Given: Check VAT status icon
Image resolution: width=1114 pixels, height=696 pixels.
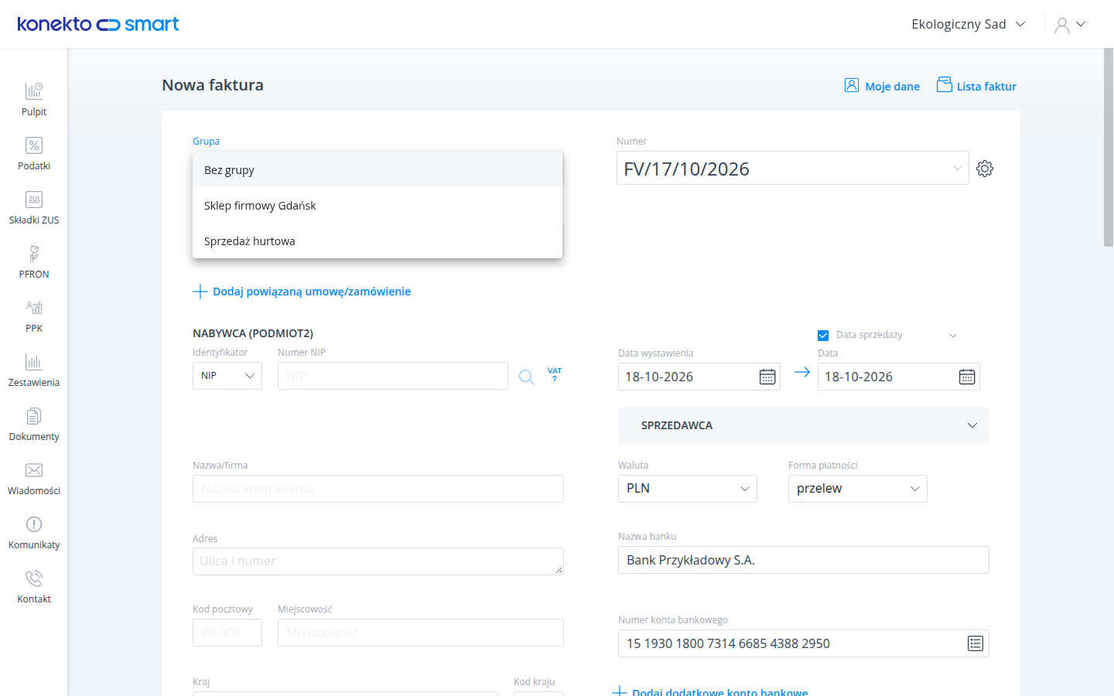Looking at the screenshot, I should point(555,374).
